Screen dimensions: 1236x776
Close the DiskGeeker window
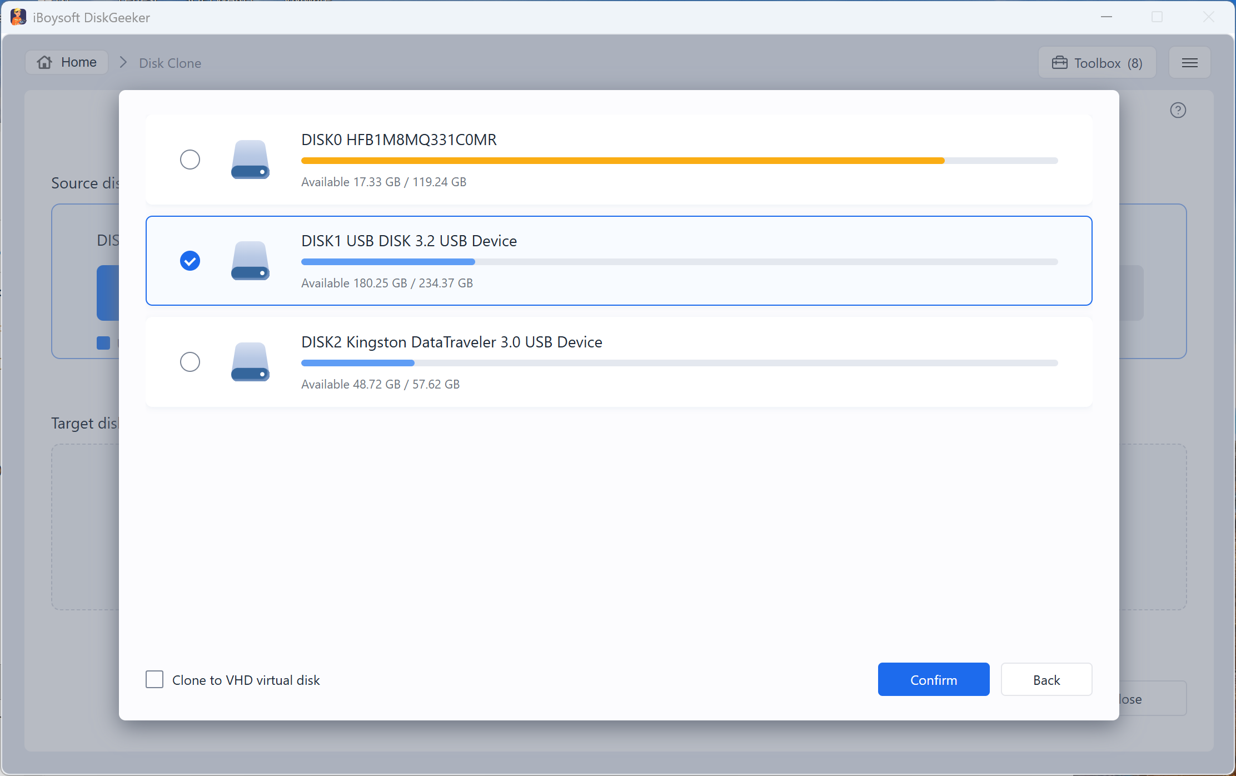point(1208,17)
